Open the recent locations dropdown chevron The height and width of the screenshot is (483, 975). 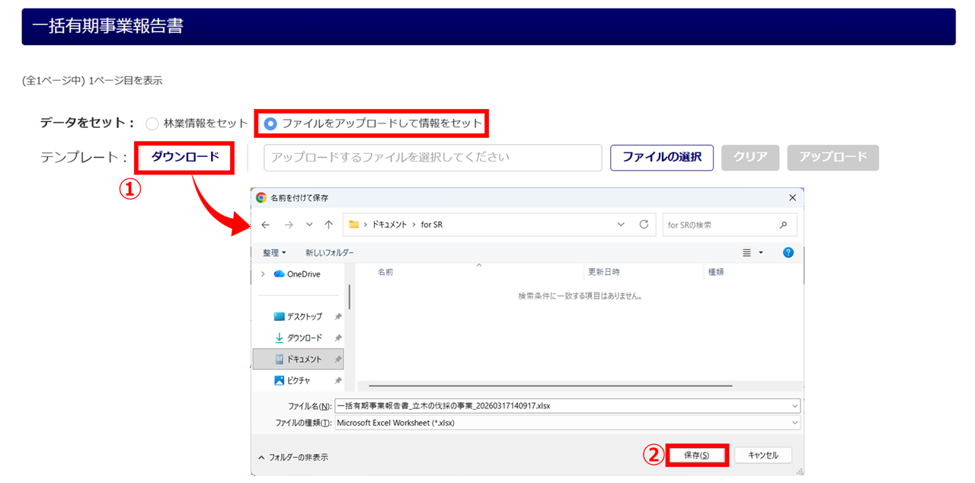tap(309, 225)
